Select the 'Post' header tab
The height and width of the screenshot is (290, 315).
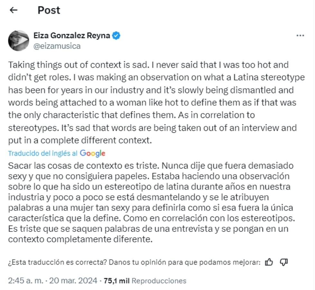(49, 10)
